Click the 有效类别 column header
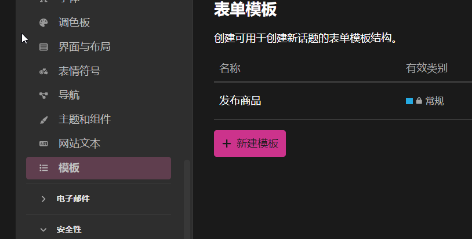This screenshot has width=472, height=239. (x=427, y=68)
